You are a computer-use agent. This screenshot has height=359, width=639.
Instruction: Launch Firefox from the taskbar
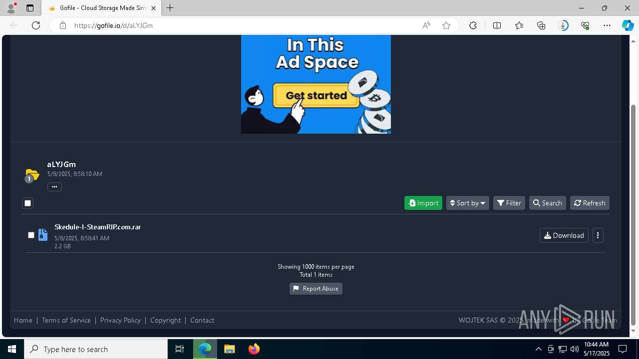click(254, 349)
